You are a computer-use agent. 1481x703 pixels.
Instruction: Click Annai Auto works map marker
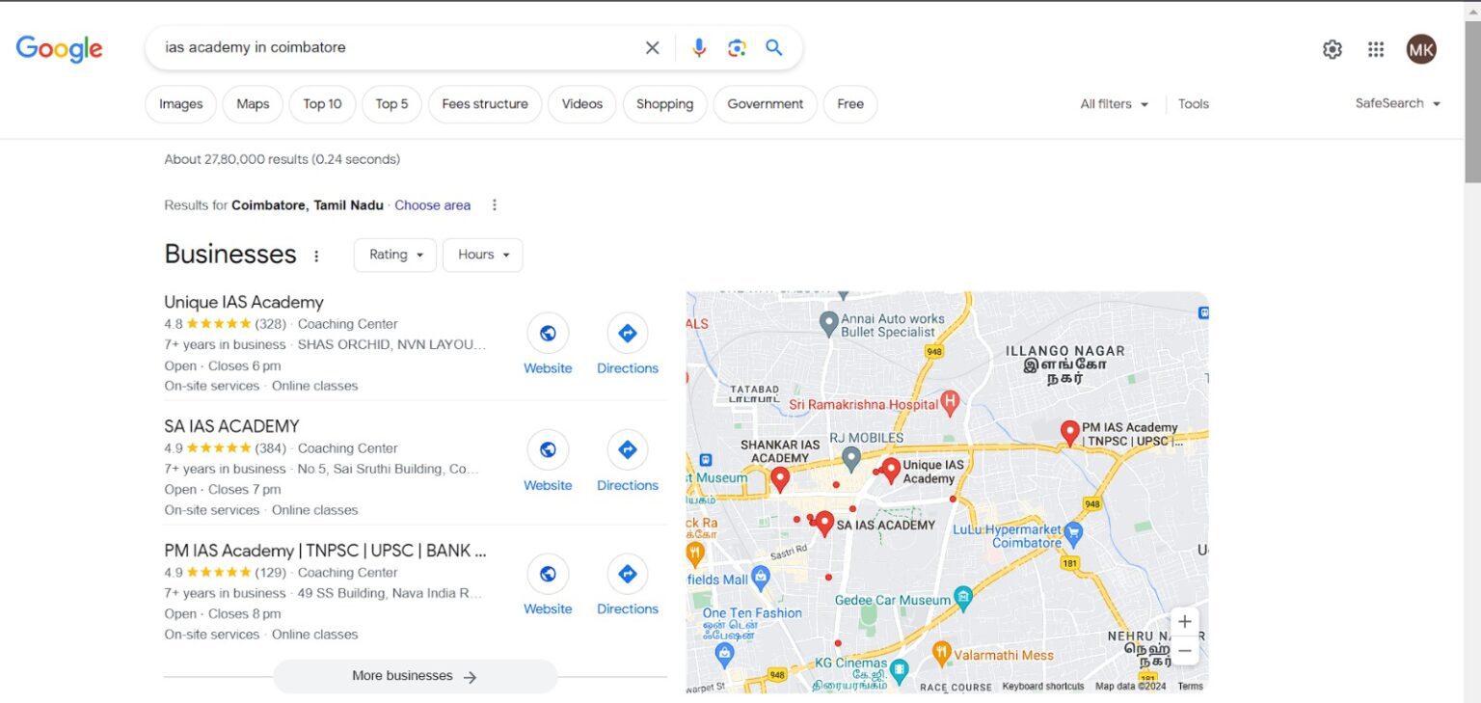(828, 324)
